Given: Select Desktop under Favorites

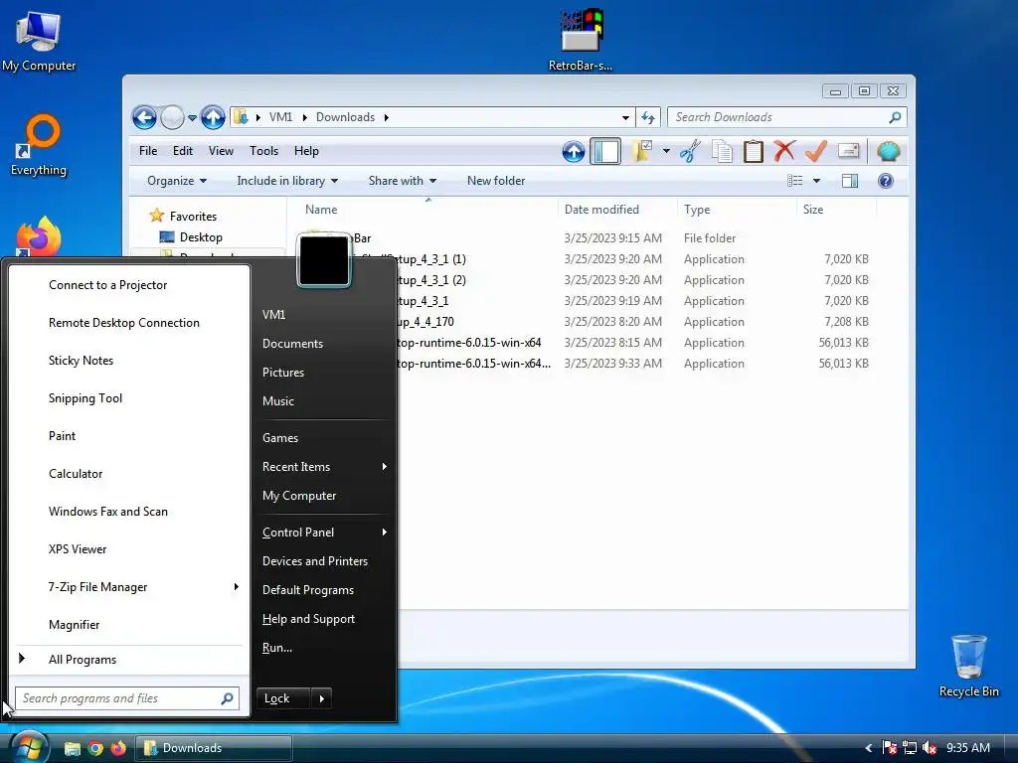Looking at the screenshot, I should pyautogui.click(x=201, y=237).
